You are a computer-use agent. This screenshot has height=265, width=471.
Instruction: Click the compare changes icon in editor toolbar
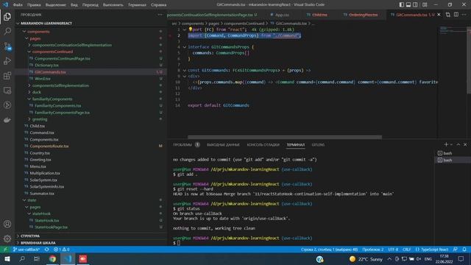click(x=448, y=15)
